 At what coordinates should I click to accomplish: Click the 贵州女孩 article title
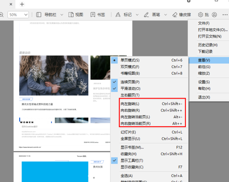[98, 167]
